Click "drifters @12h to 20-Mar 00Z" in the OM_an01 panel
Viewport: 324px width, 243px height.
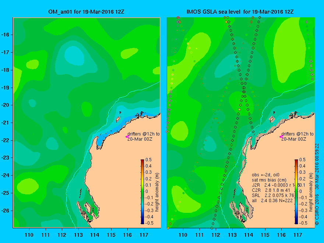(143, 136)
